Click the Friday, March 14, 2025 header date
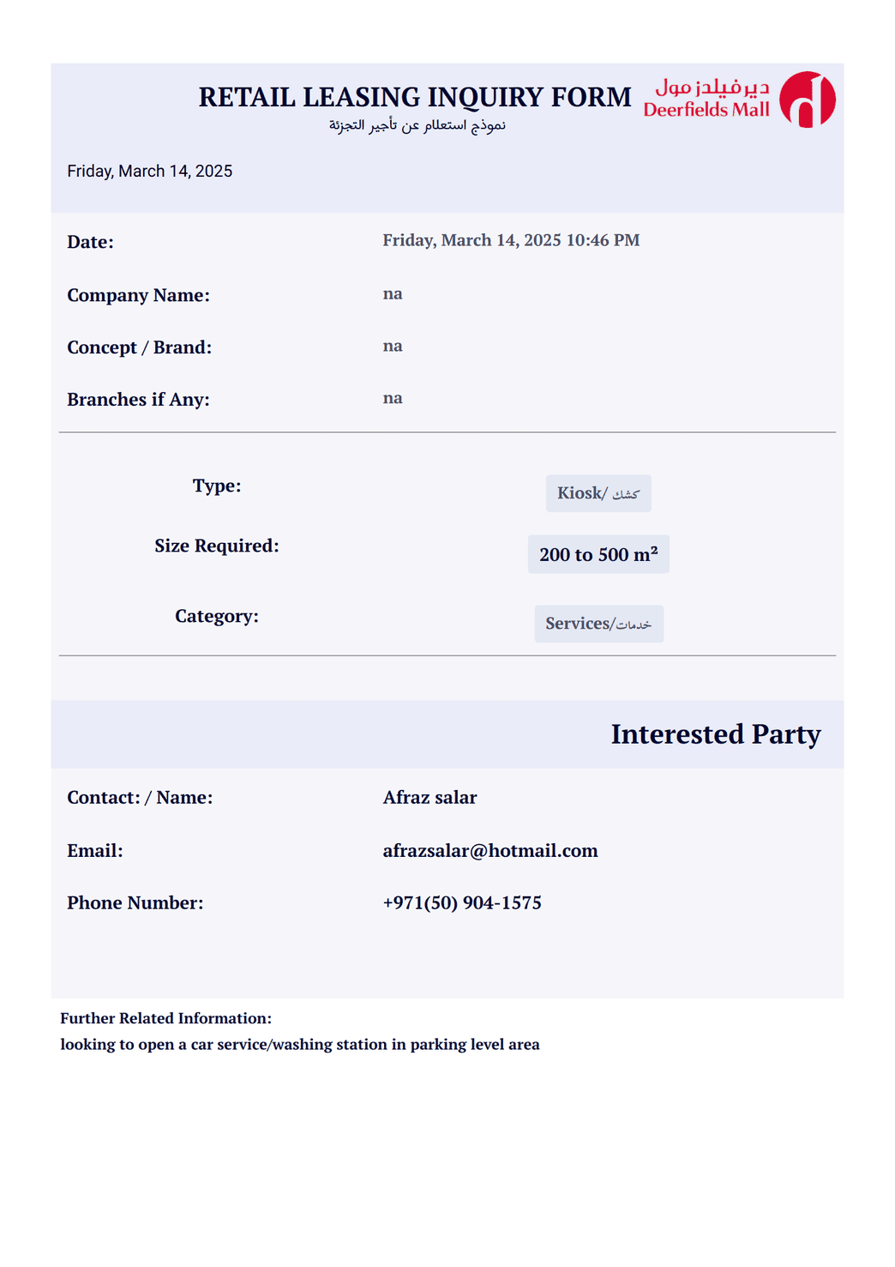This screenshot has width=895, height=1267. point(150,171)
